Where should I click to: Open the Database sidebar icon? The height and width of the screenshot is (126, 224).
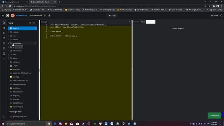coord(4,54)
